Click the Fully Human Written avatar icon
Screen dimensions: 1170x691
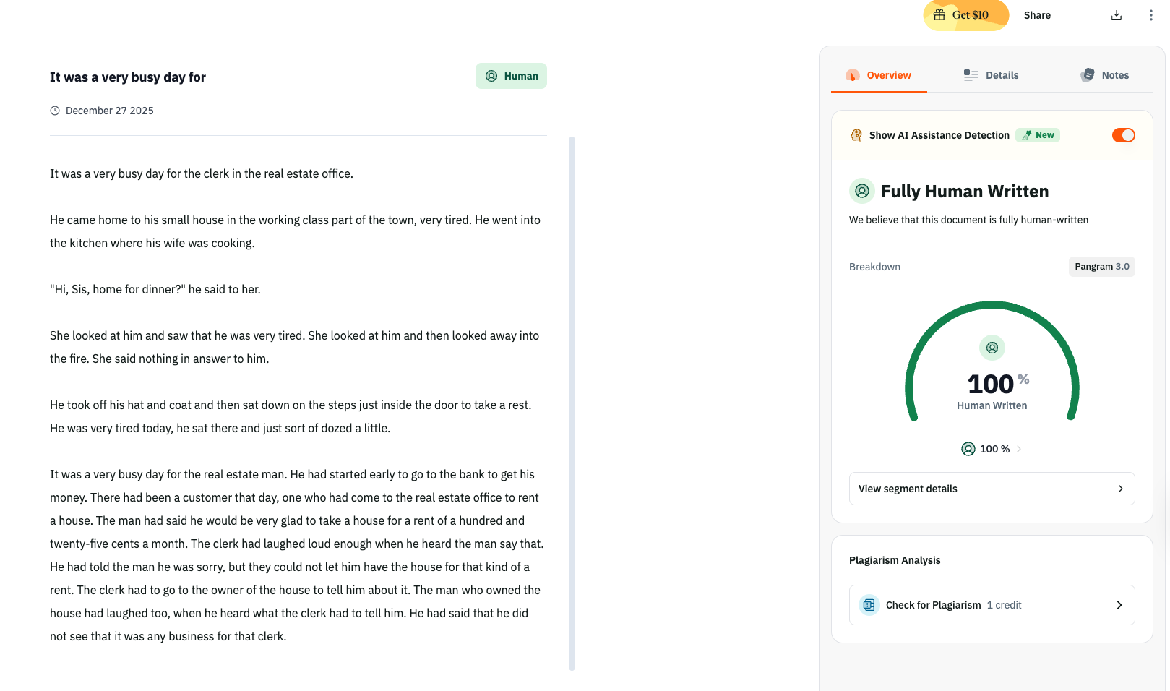point(862,191)
